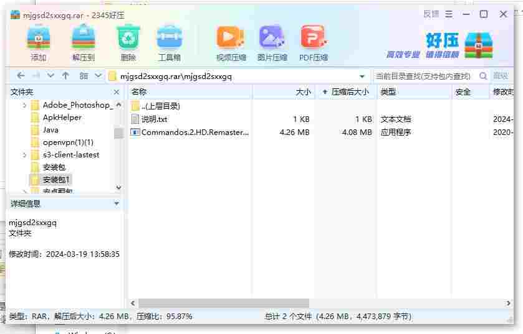Image resolution: width=523 pixels, height=334 pixels.
Task: Click the 解压到 (Extract to) icon
Action: 84,42
